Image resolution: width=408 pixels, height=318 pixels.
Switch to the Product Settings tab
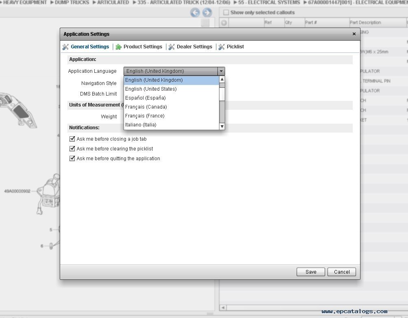pos(143,47)
